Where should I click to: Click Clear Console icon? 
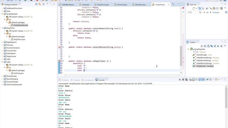coord(190,80)
